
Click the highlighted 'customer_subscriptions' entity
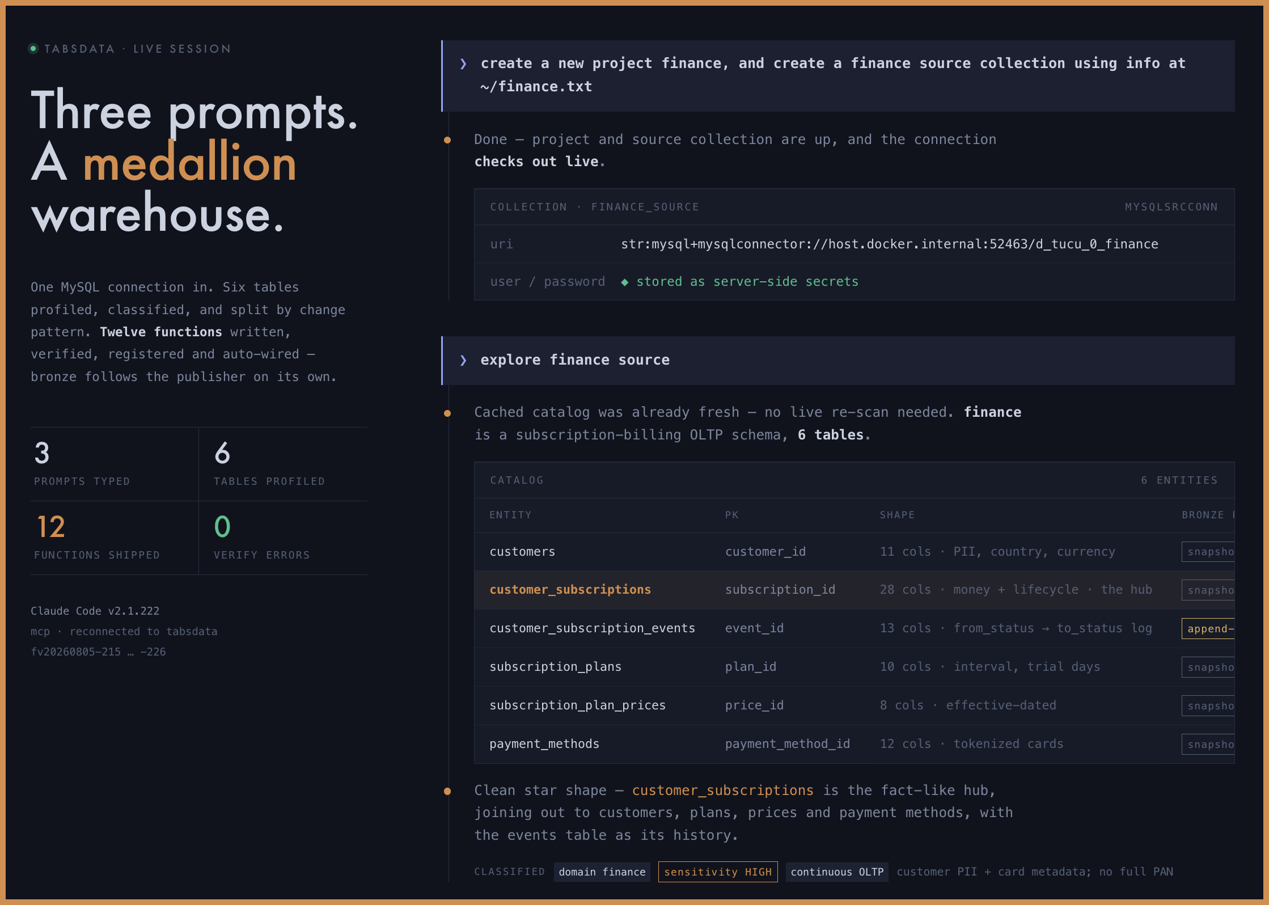click(570, 590)
